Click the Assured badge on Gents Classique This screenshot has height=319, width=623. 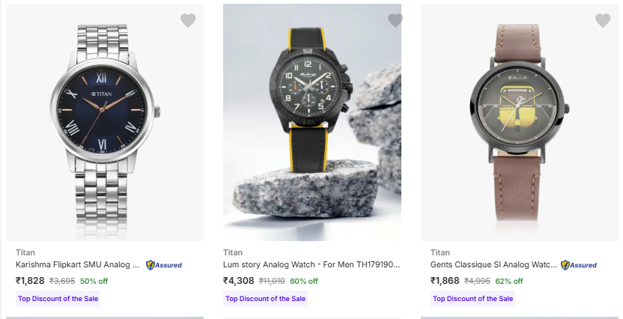(x=579, y=265)
